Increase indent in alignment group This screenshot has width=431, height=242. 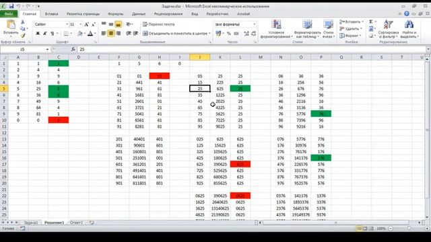pos(135,34)
